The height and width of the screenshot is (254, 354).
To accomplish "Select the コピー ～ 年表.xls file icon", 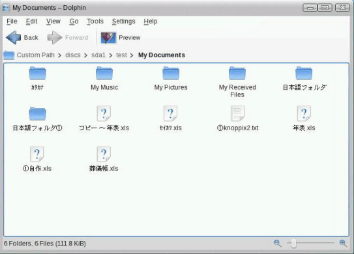I will pyautogui.click(x=104, y=113).
